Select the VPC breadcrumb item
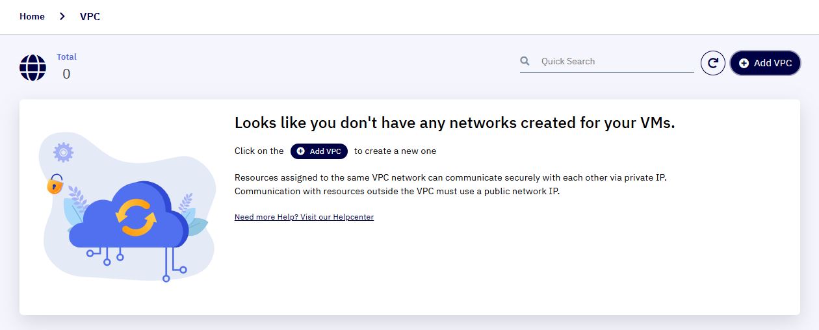This screenshot has height=330, width=819. [x=90, y=17]
